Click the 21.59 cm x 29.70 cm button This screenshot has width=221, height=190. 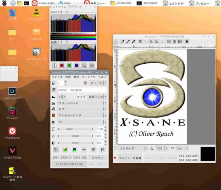pyautogui.click(x=69, y=164)
